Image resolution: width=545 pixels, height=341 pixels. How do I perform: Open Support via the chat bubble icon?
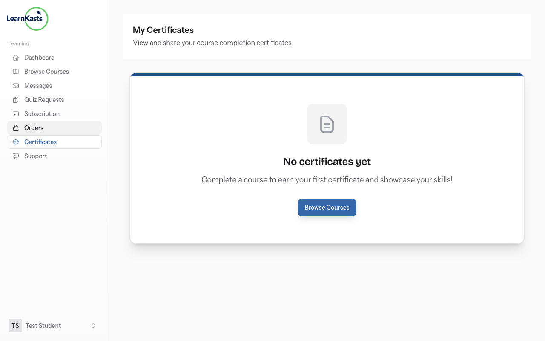[15, 156]
